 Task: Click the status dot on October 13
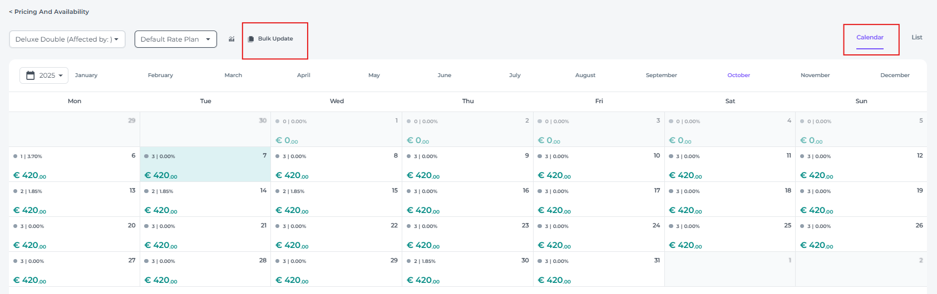[15, 191]
